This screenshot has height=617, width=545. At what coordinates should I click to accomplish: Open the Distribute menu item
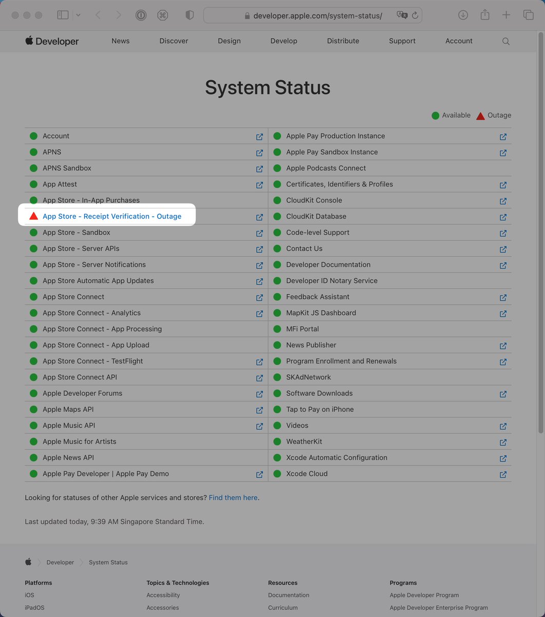(x=343, y=41)
